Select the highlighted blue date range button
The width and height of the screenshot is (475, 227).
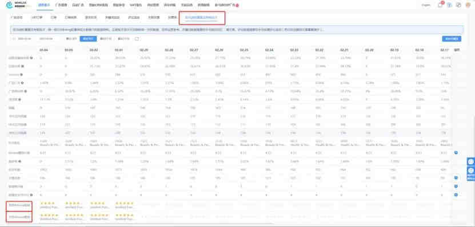pyautogui.click(x=88, y=39)
